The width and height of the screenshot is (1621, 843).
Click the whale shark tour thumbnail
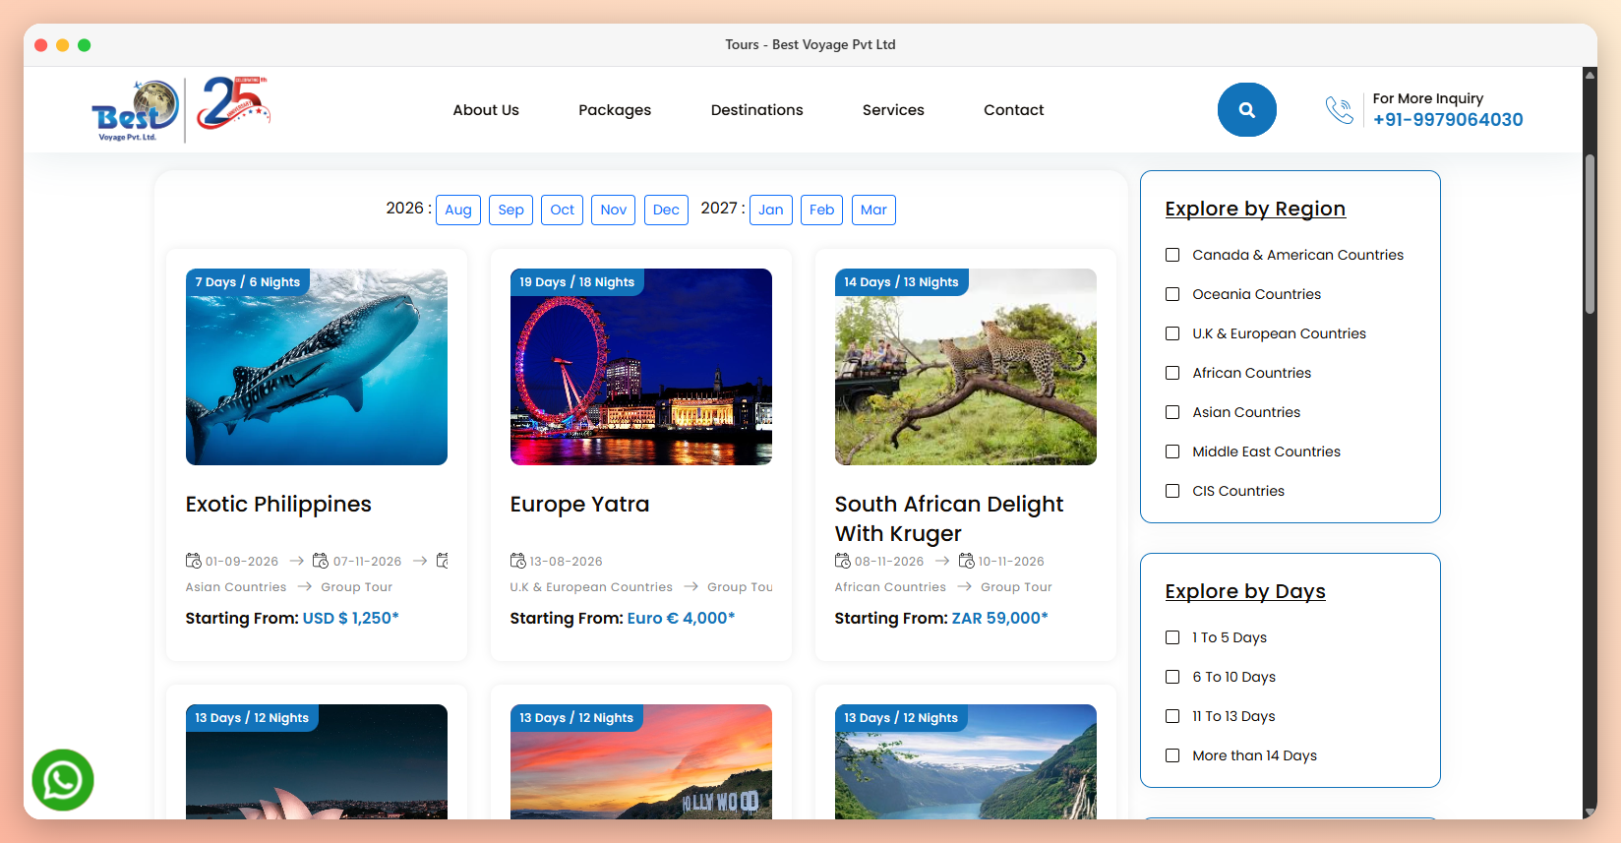(x=317, y=367)
